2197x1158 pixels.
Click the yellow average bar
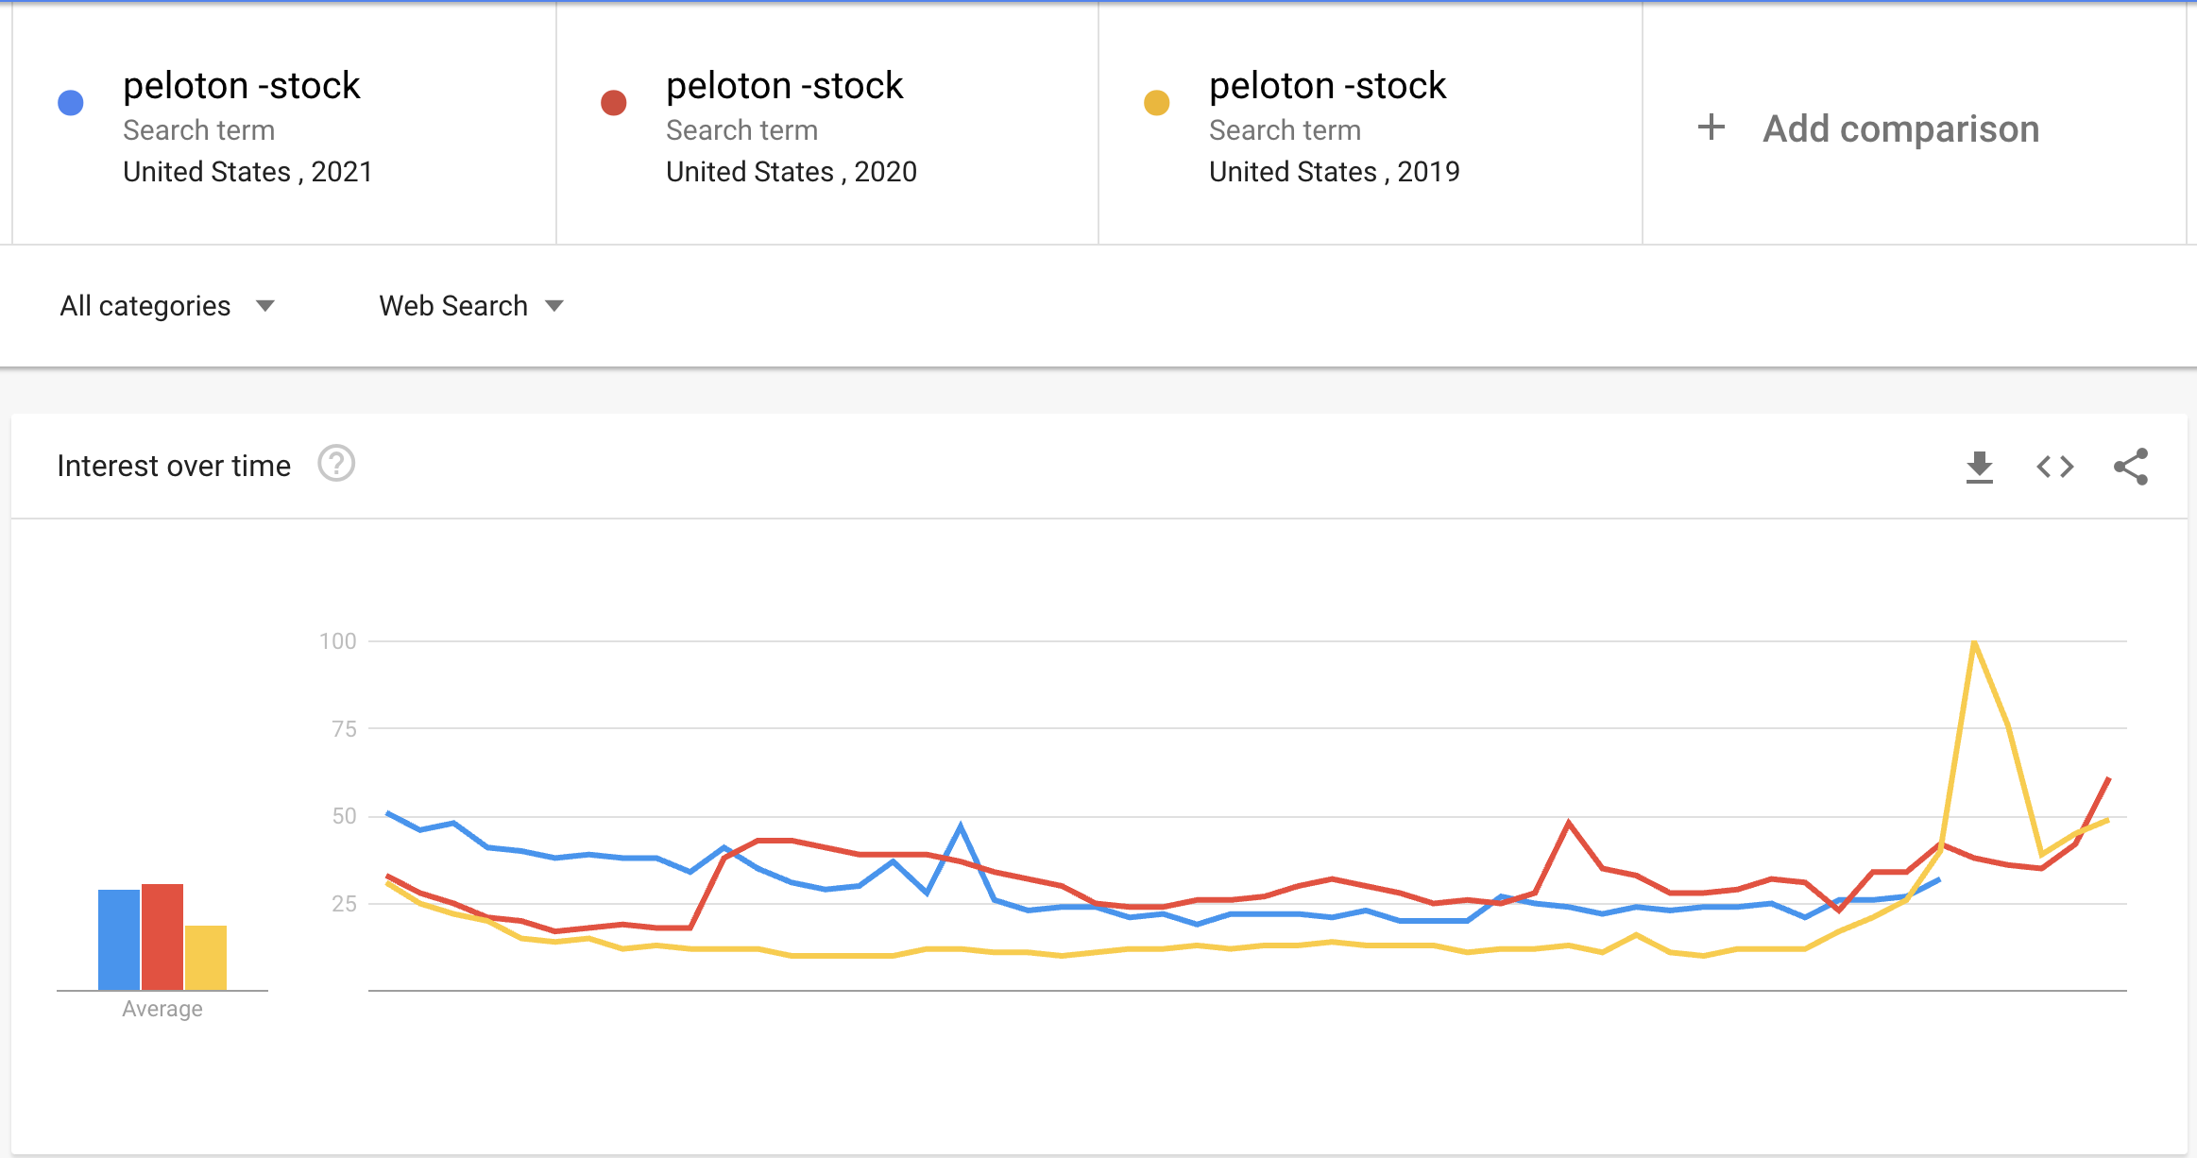point(206,958)
